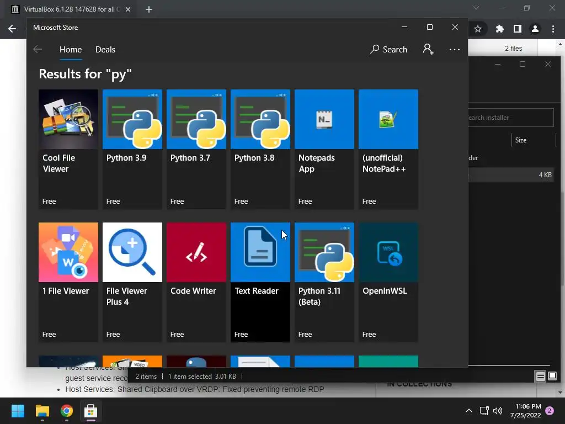Switch to the Home tab

(x=71, y=49)
